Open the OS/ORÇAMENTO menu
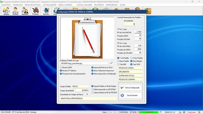The image size is (203, 114). point(49,5)
